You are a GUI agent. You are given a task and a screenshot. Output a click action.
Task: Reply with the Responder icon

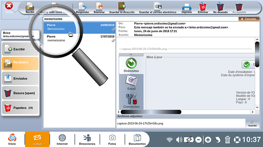83,8
